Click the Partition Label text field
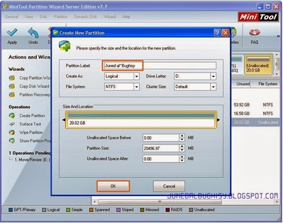Screen dimensions: 283x223 [x=160, y=65]
